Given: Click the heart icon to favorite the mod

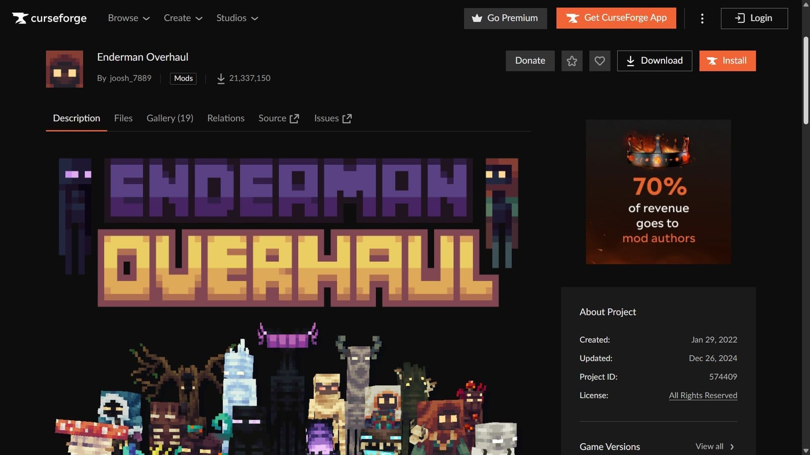Looking at the screenshot, I should click(x=599, y=61).
